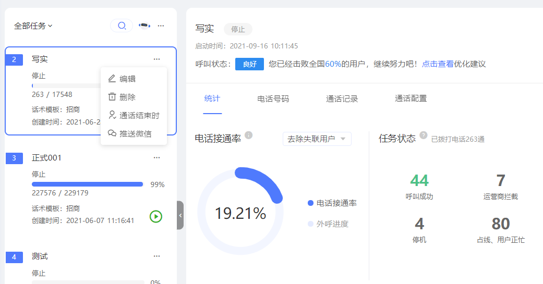Switch to the 通话记录 tab
Viewport: 543px width, 284px height.
coord(342,99)
